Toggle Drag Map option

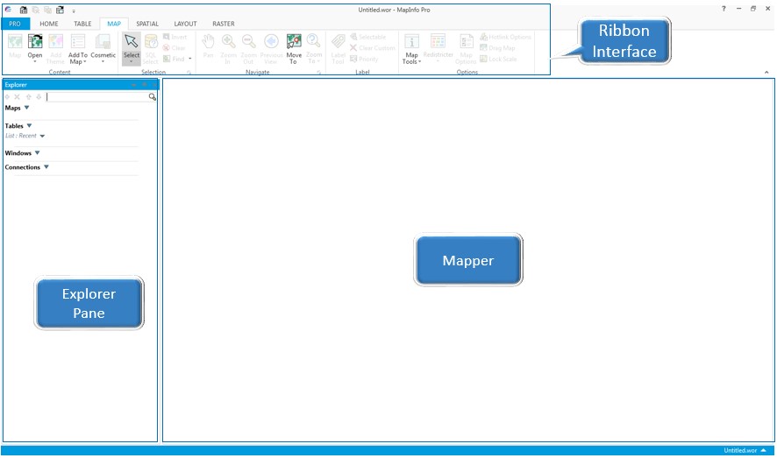click(497, 48)
